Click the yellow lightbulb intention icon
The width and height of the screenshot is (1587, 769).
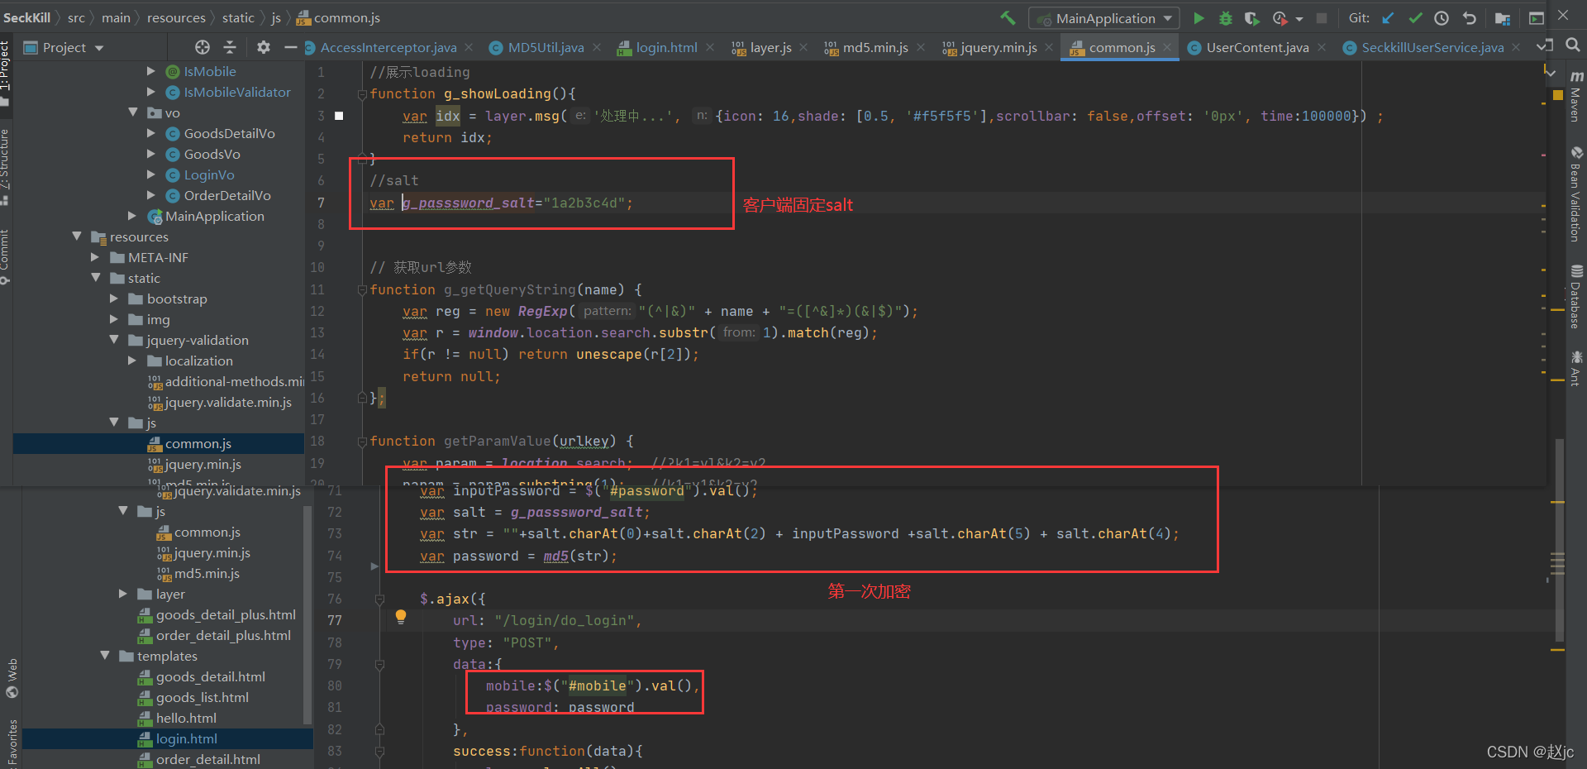tap(401, 616)
